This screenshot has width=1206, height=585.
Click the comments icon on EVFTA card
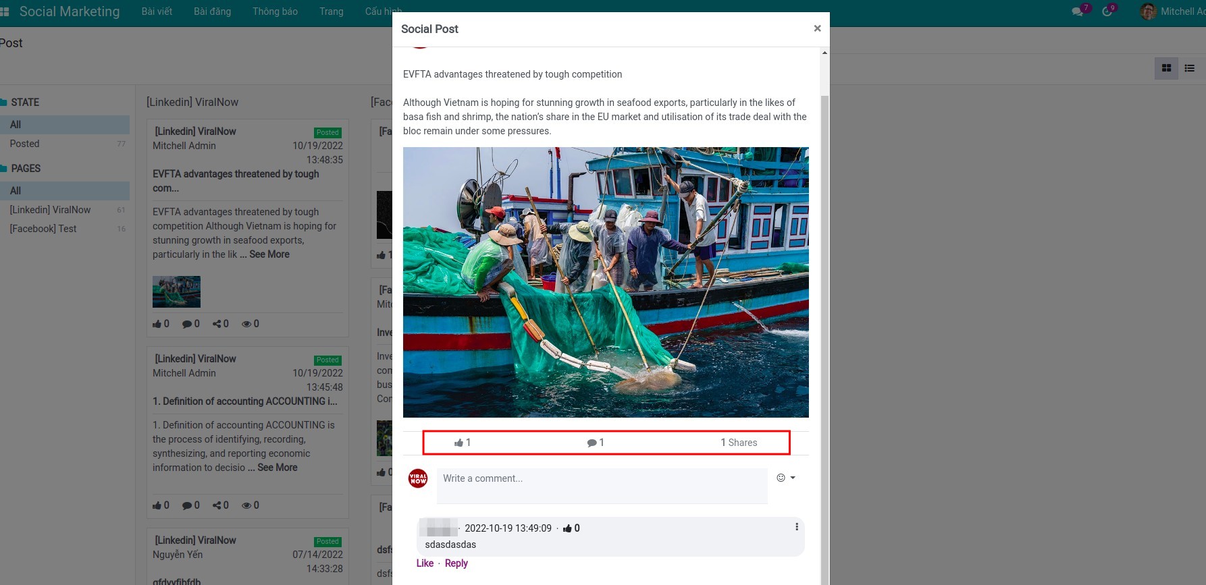(x=186, y=324)
